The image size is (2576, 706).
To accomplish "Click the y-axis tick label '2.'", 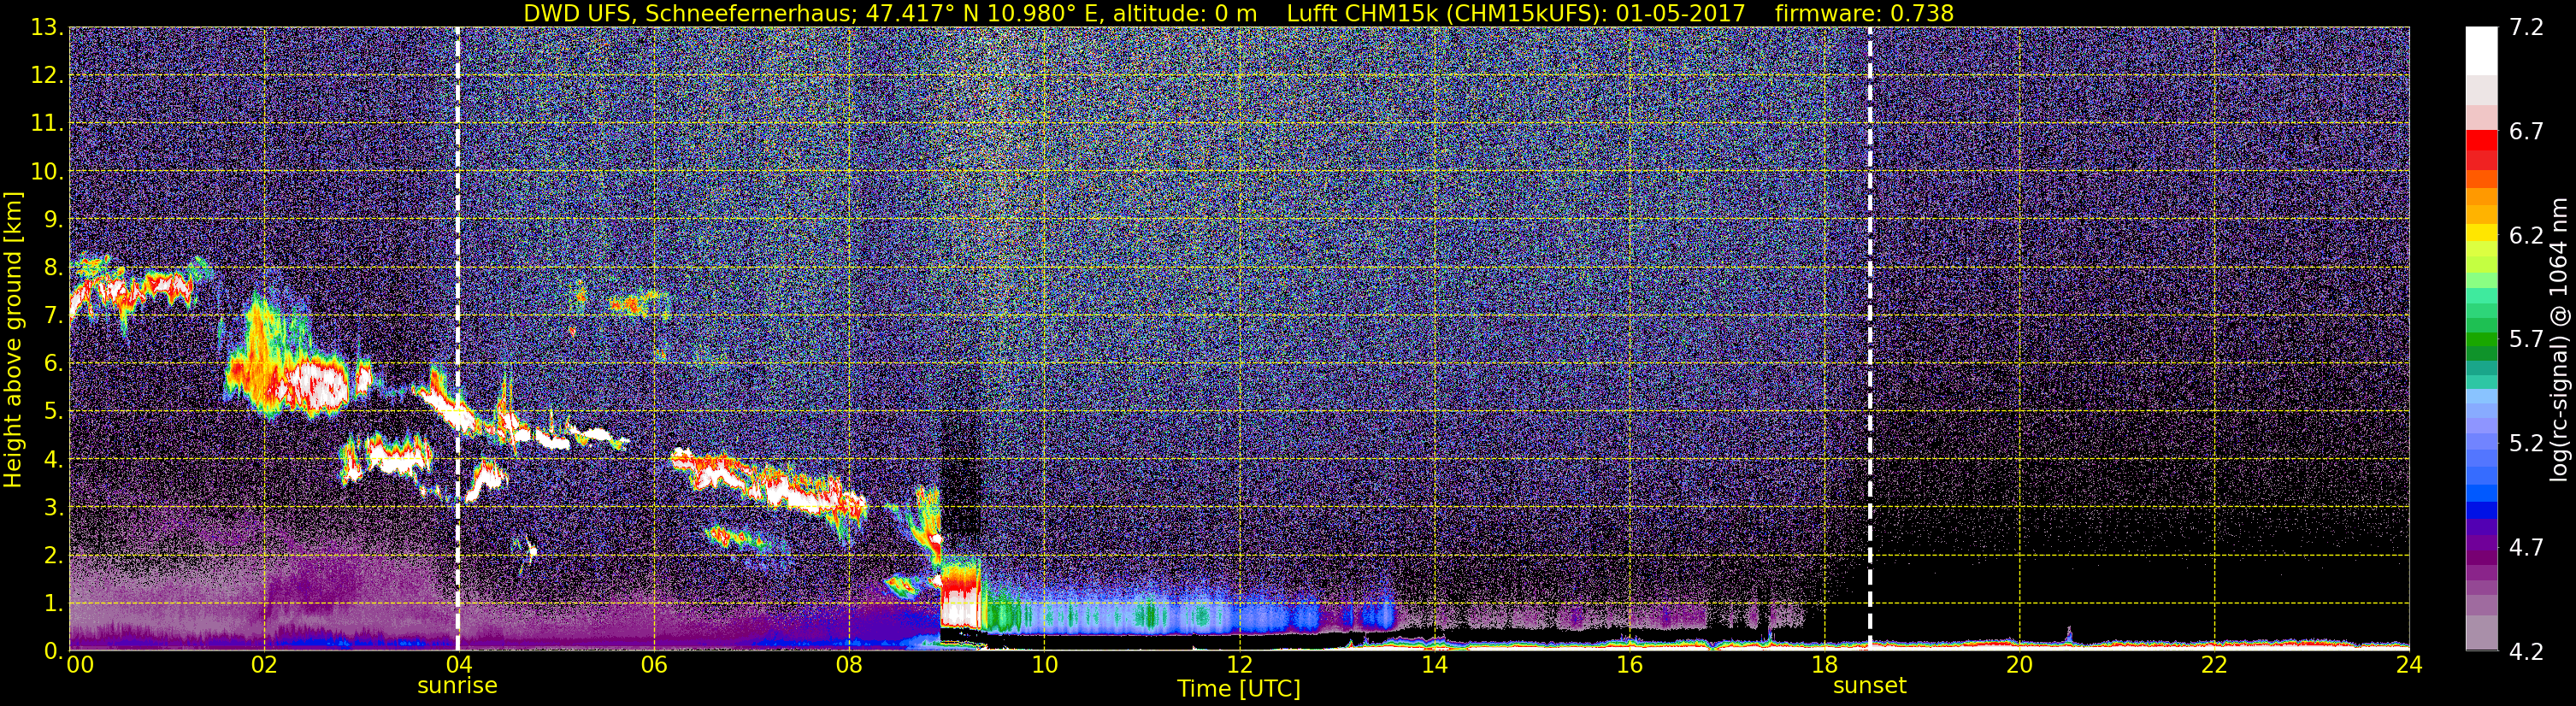I will click(x=53, y=556).
